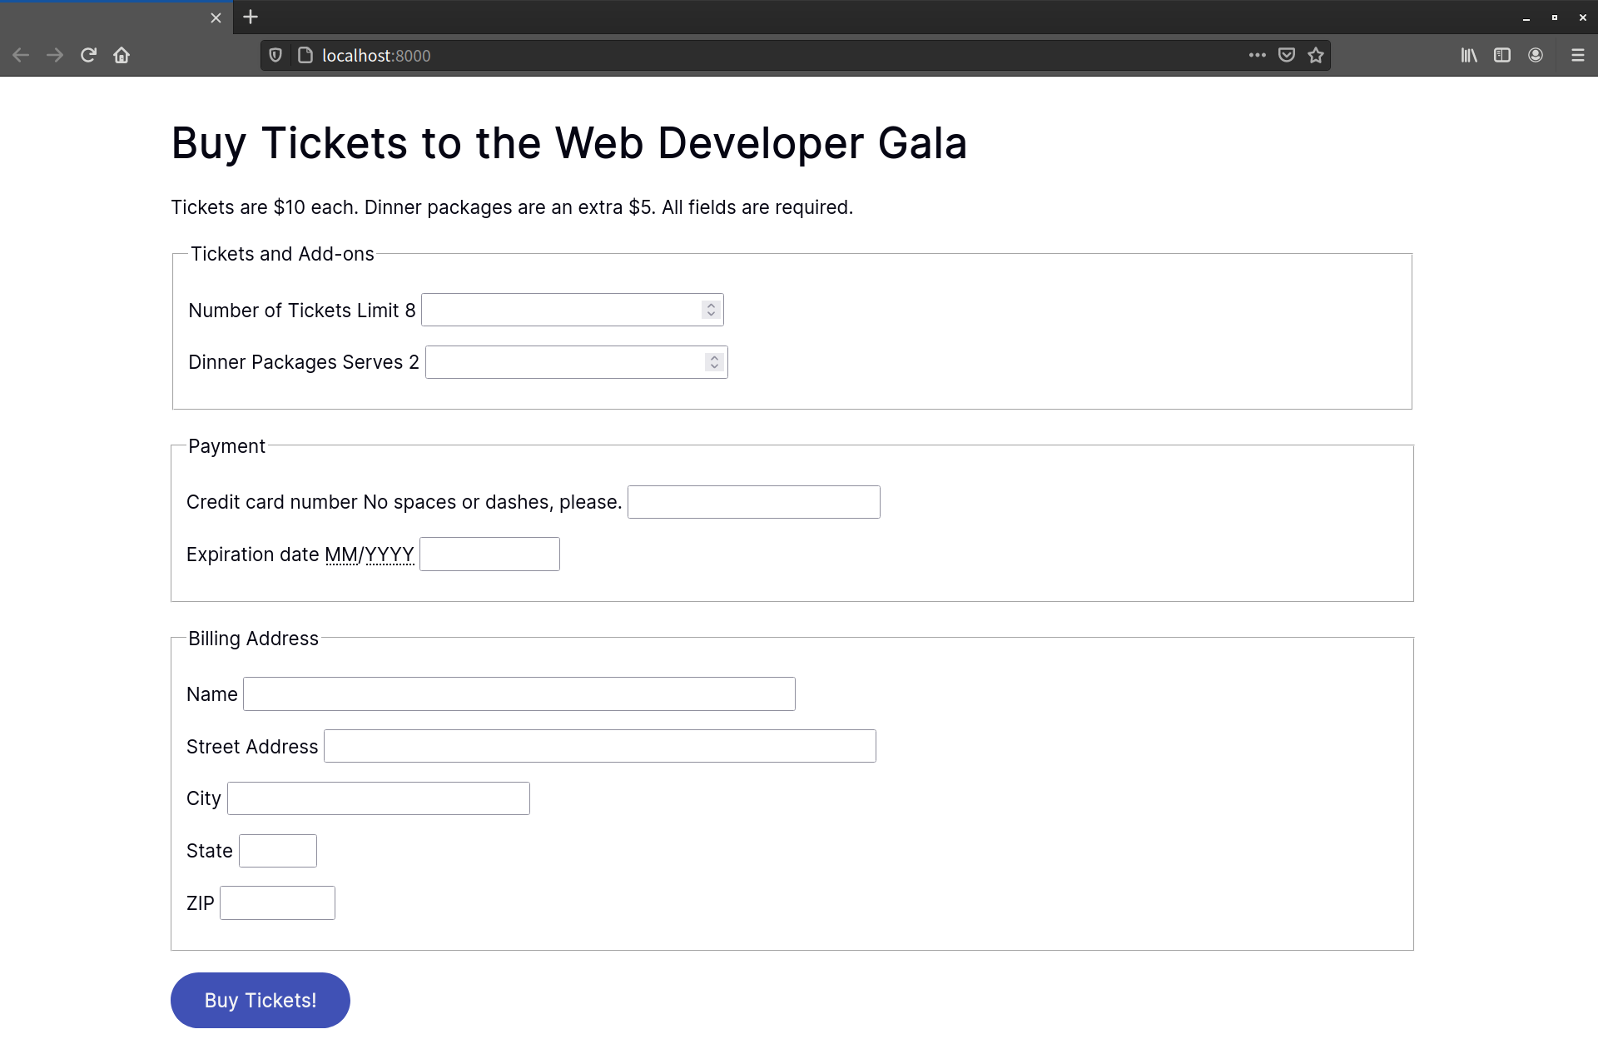Click inside the Credit card number field
This screenshot has width=1598, height=1059.
[x=753, y=501]
